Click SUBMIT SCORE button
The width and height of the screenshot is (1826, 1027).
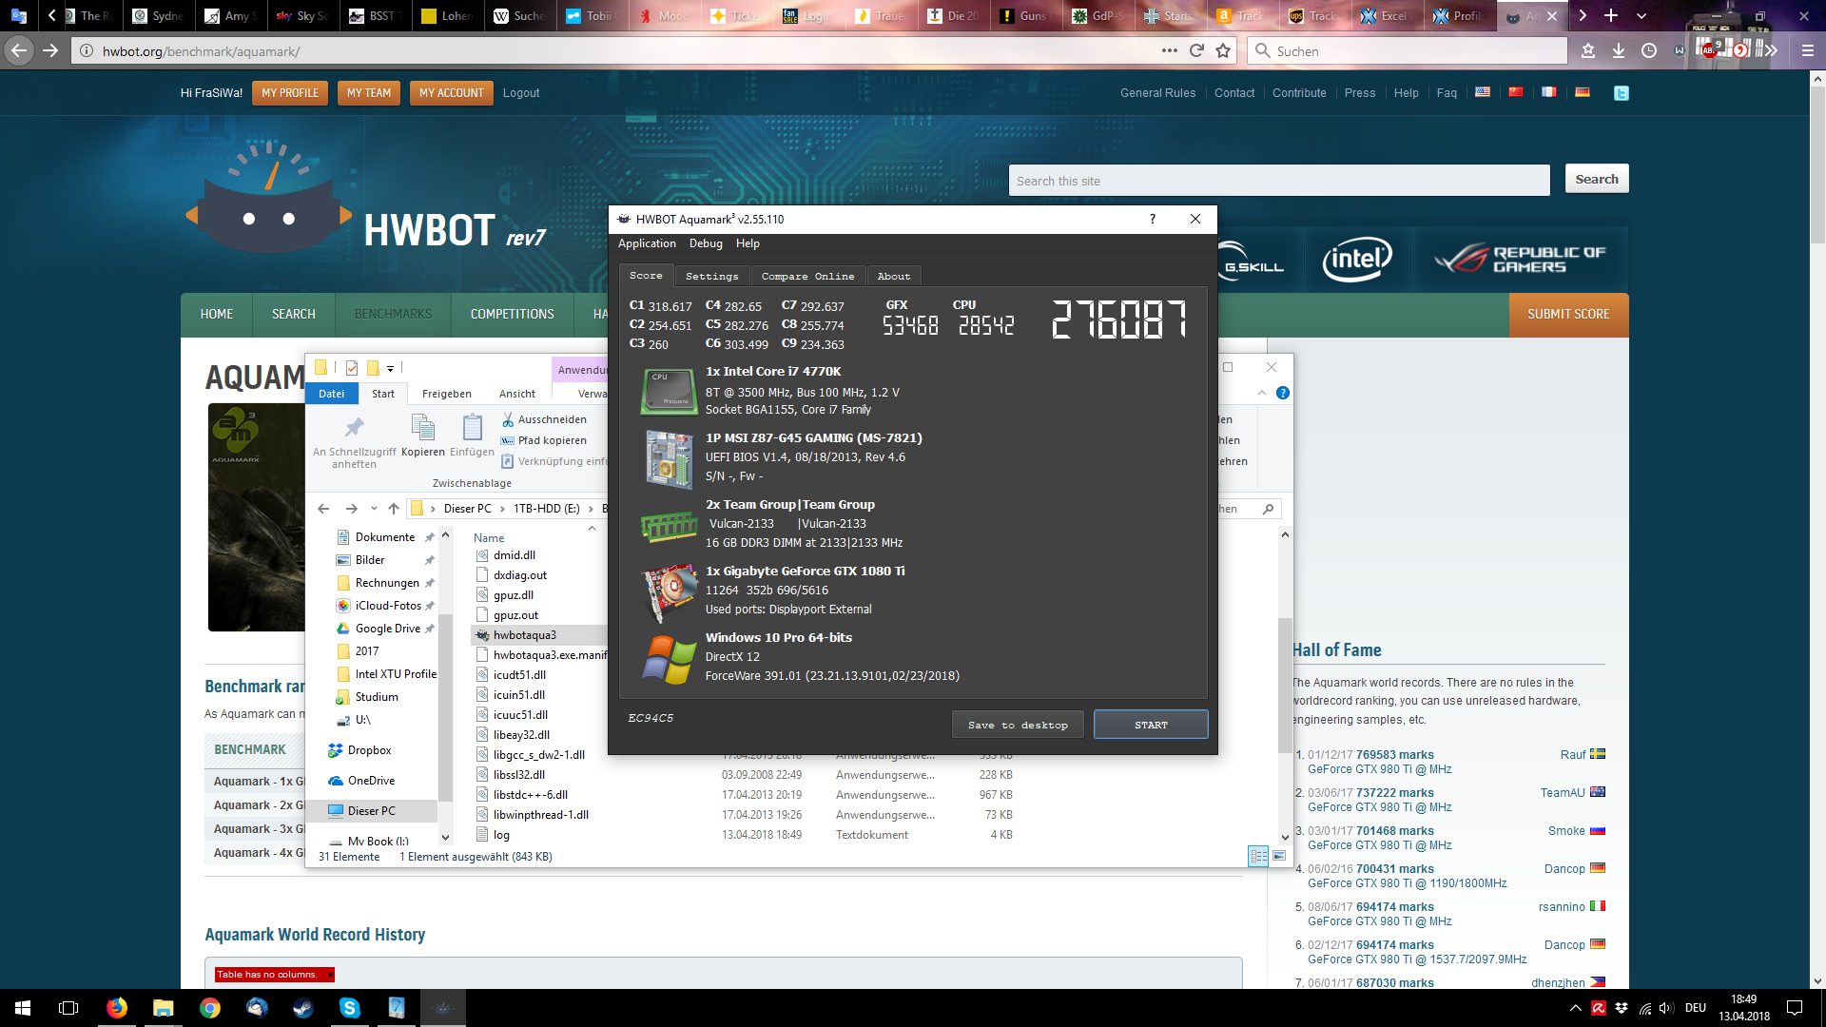click(1568, 315)
